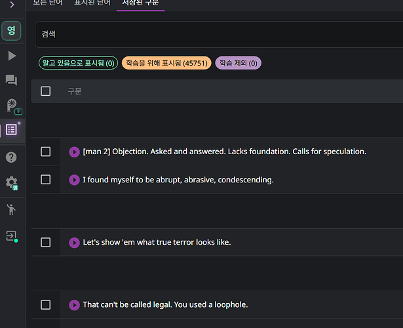Select checkbox for 'That can't be called legal'
This screenshot has height=328, width=403.
click(45, 304)
